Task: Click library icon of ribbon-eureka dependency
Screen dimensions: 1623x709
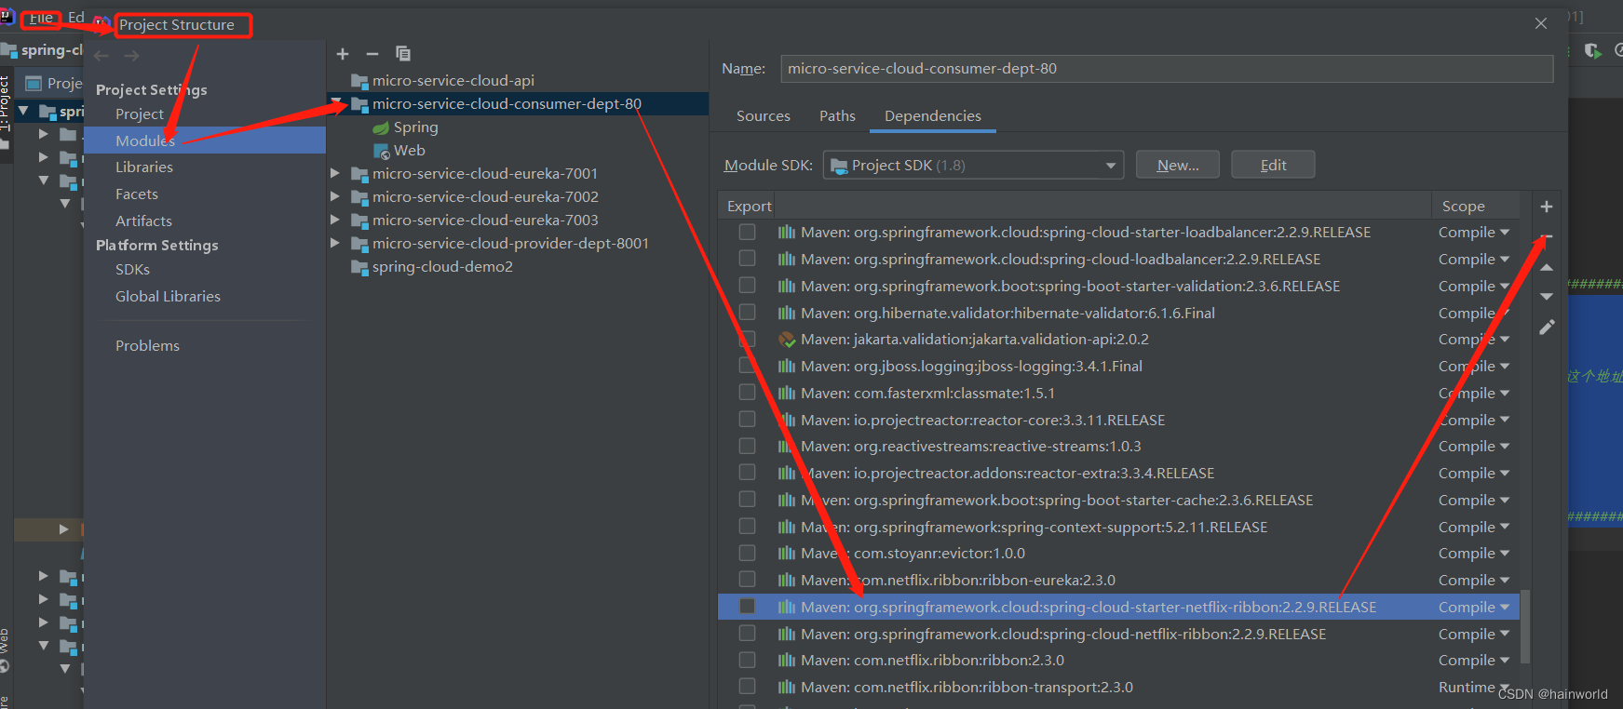Action: pyautogui.click(x=787, y=581)
